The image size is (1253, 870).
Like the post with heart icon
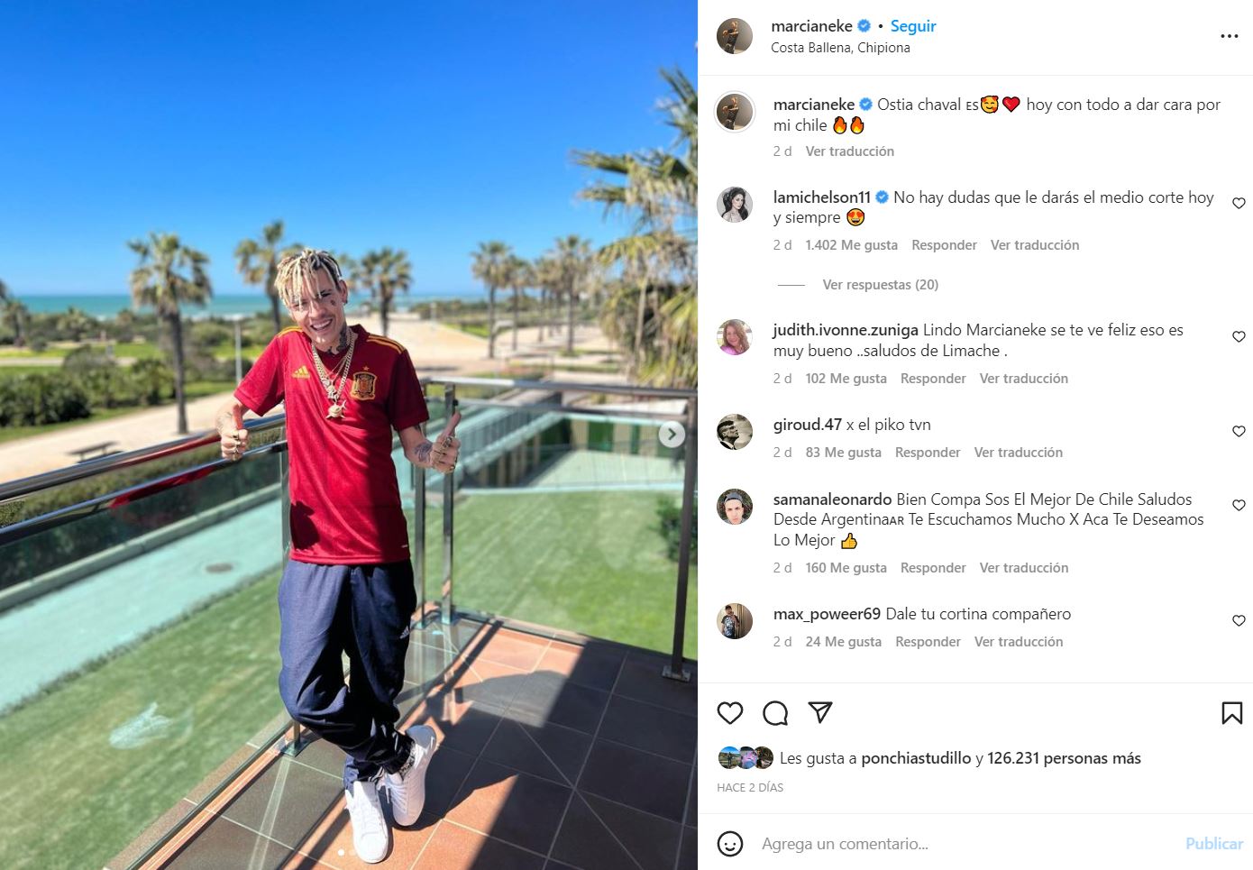[730, 713]
